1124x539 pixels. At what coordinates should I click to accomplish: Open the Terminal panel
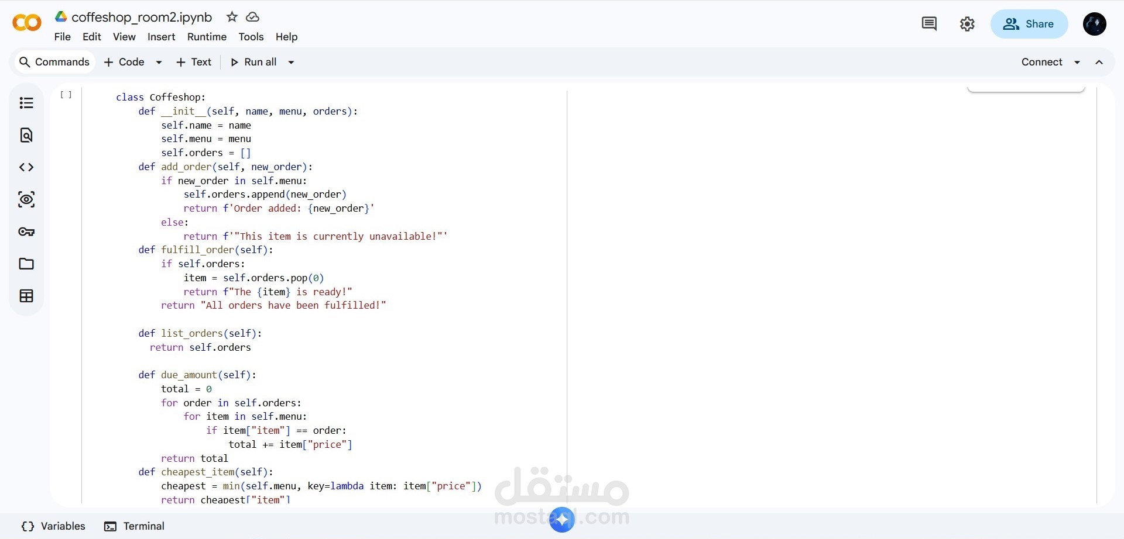click(134, 526)
